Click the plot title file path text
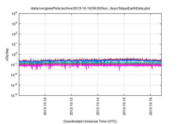 coord(90,9)
